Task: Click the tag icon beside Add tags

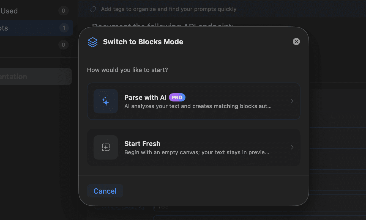Action: [93, 9]
